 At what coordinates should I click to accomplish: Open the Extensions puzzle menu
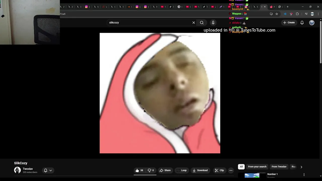point(297,14)
